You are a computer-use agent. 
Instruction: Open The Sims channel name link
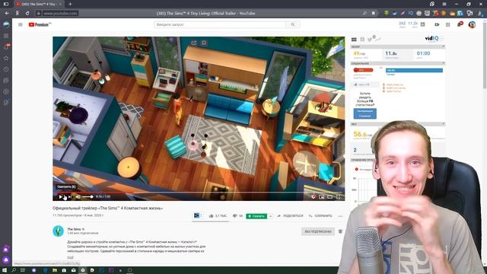pos(74,229)
